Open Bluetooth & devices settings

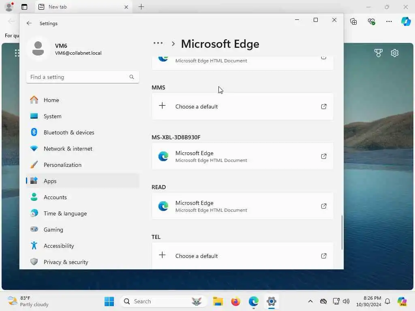[83, 132]
